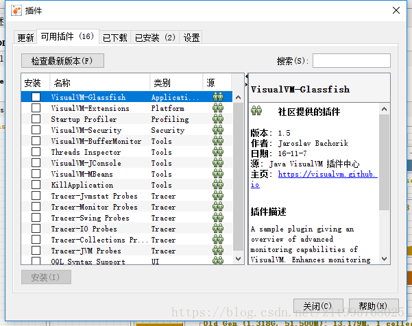412x326 pixels.
Task: Click the 关闭(C) button
Action: 318,305
